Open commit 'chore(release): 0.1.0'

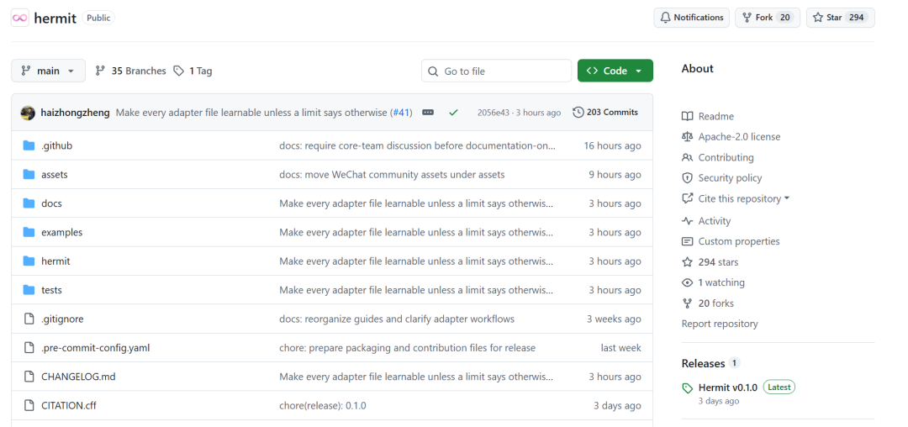coord(323,406)
